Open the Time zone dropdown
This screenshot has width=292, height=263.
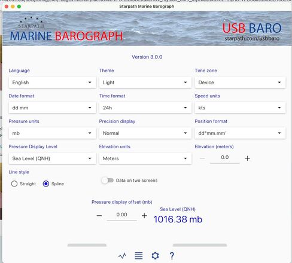240,82
